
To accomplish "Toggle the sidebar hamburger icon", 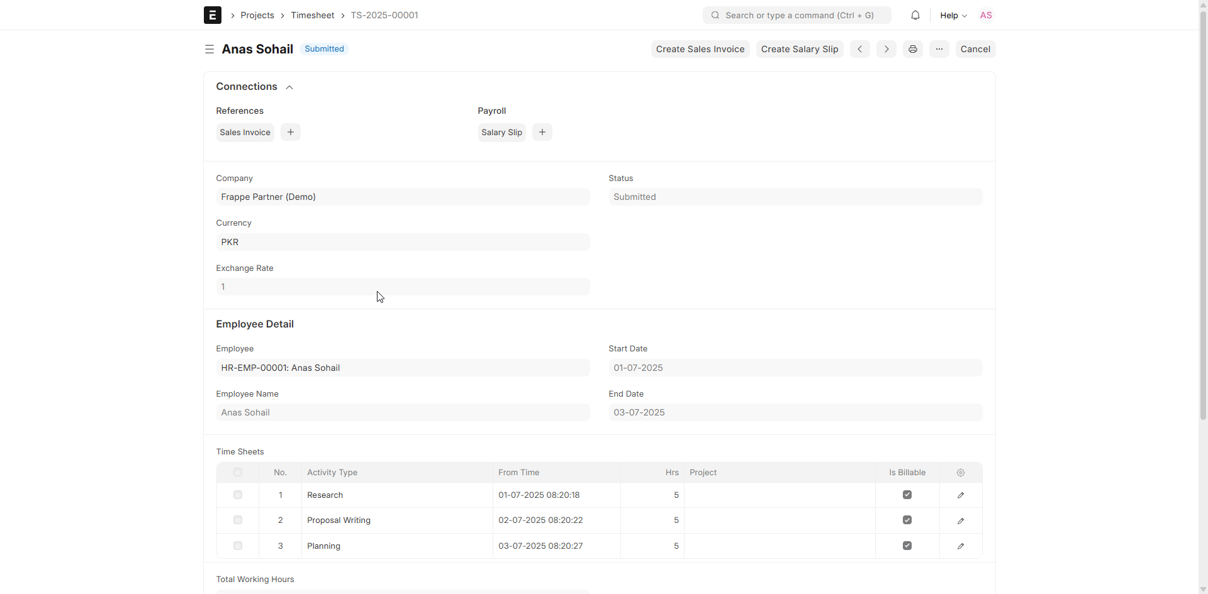I will pyautogui.click(x=210, y=49).
